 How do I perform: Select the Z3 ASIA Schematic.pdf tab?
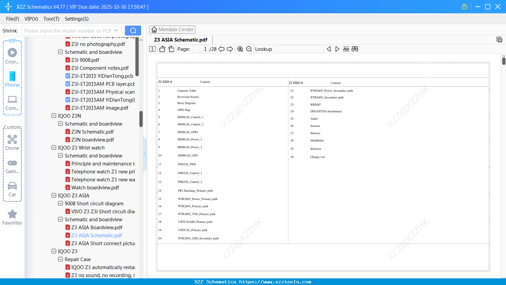(x=181, y=40)
